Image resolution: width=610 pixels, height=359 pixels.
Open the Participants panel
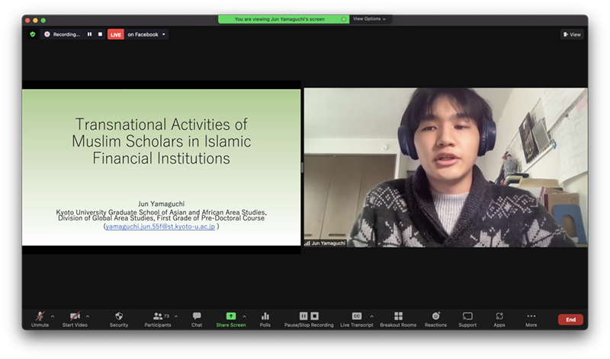(159, 316)
